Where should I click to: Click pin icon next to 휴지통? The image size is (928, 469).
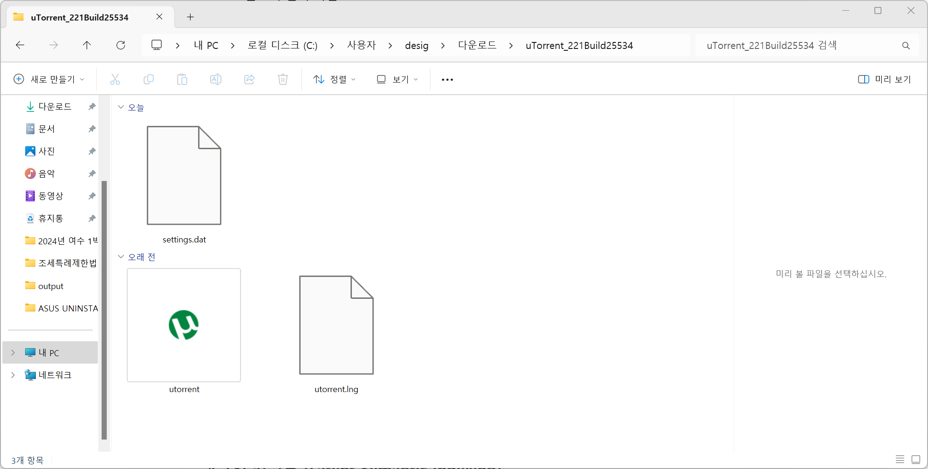pyautogui.click(x=92, y=218)
